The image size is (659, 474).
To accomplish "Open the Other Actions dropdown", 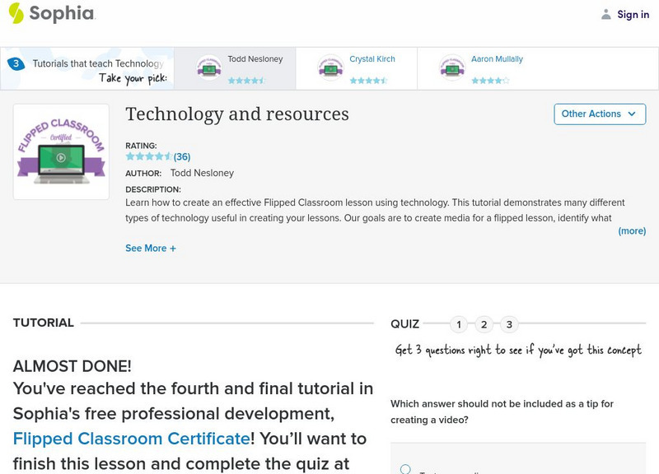I will 600,114.
